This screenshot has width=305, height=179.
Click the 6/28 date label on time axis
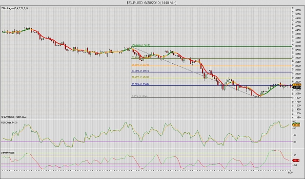click(290, 172)
